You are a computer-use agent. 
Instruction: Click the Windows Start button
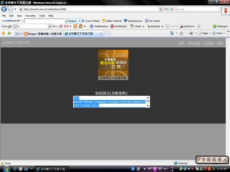tap(5, 168)
